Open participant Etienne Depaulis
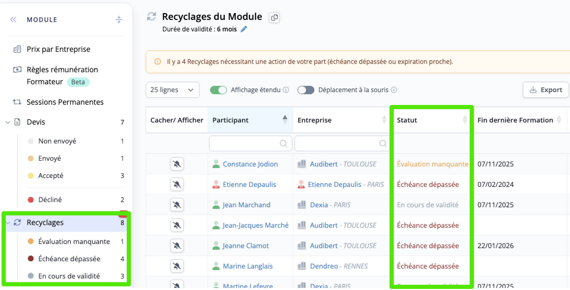 249,185
